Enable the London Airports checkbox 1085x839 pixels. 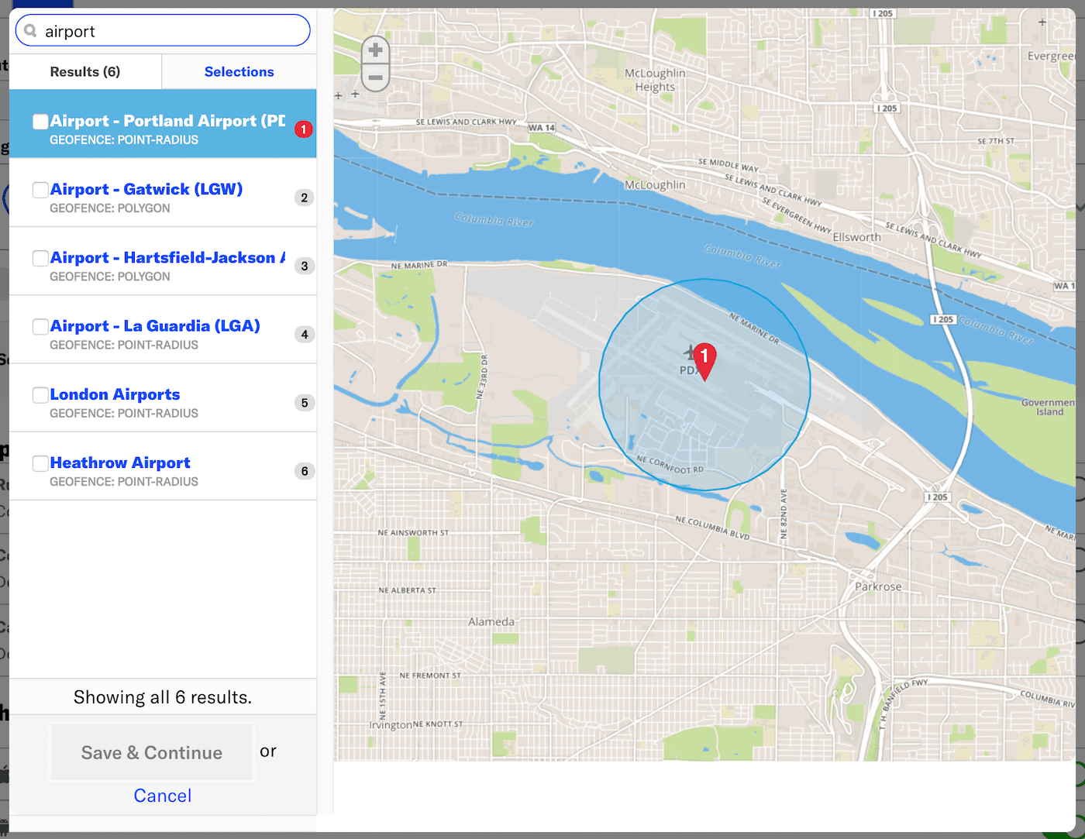(40, 395)
